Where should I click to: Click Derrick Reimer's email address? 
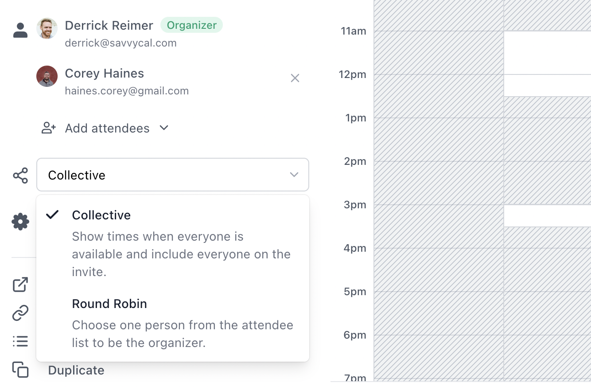coord(121,43)
